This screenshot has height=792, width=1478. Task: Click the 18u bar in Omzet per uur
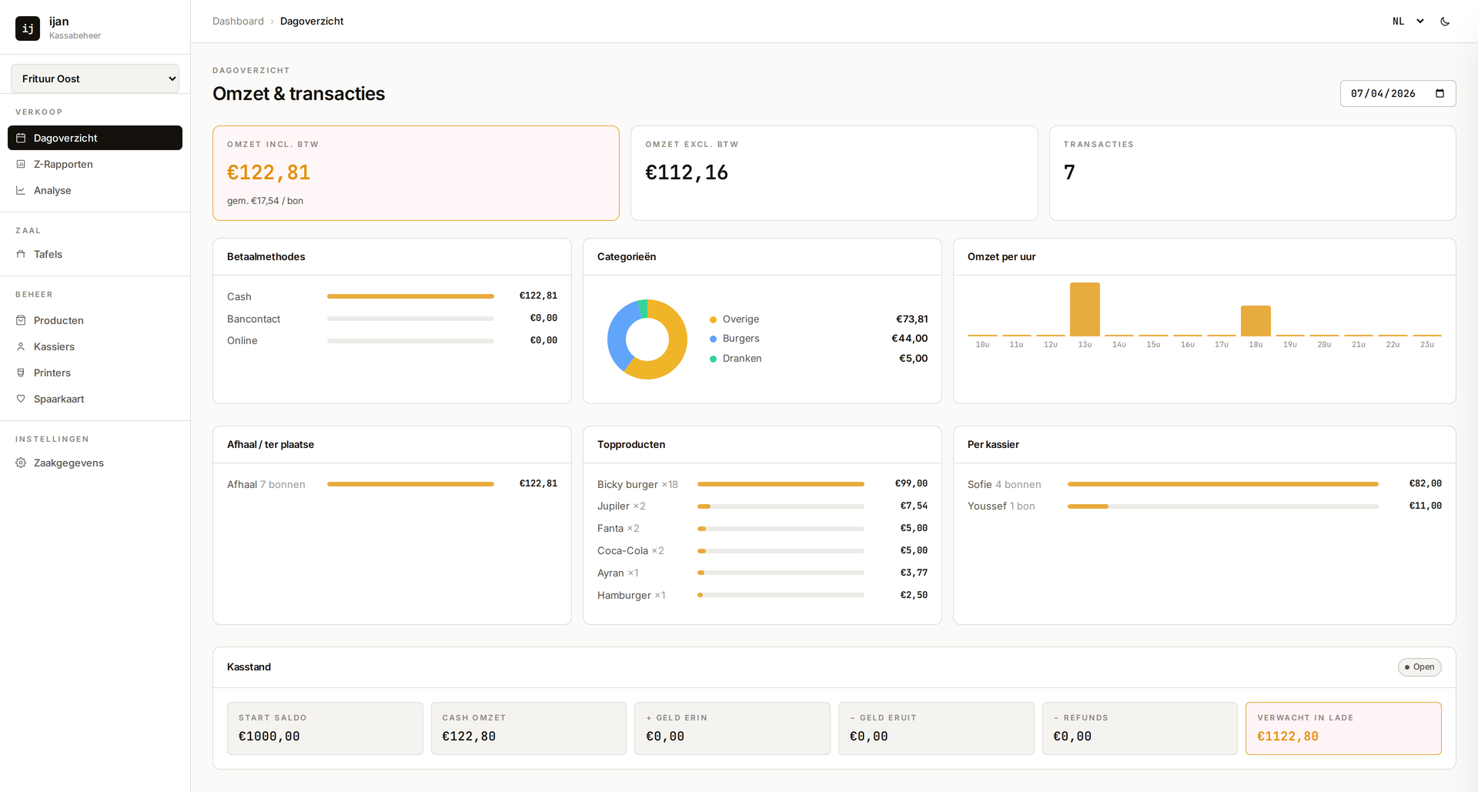pos(1256,321)
